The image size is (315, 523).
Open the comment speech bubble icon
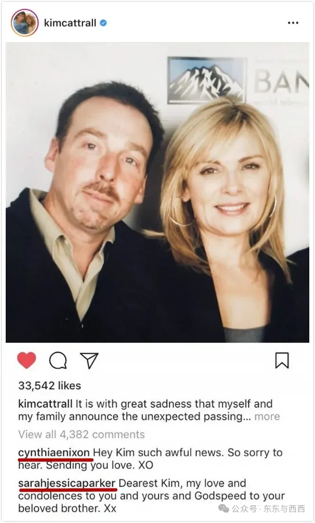(x=58, y=360)
